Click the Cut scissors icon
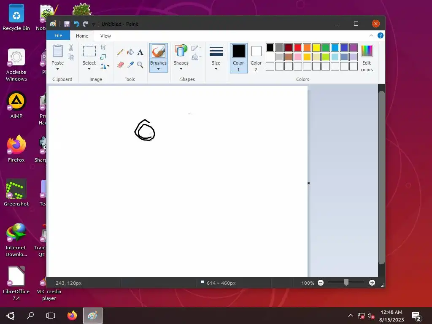Image resolution: width=432 pixels, height=324 pixels. [x=71, y=48]
